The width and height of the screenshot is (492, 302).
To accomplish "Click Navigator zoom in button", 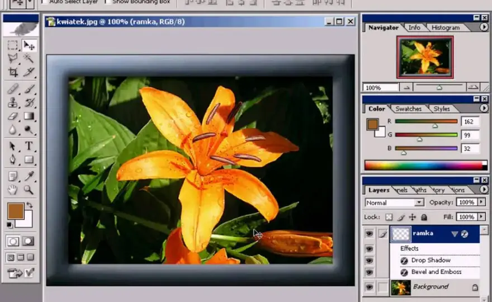I will tap(473, 88).
